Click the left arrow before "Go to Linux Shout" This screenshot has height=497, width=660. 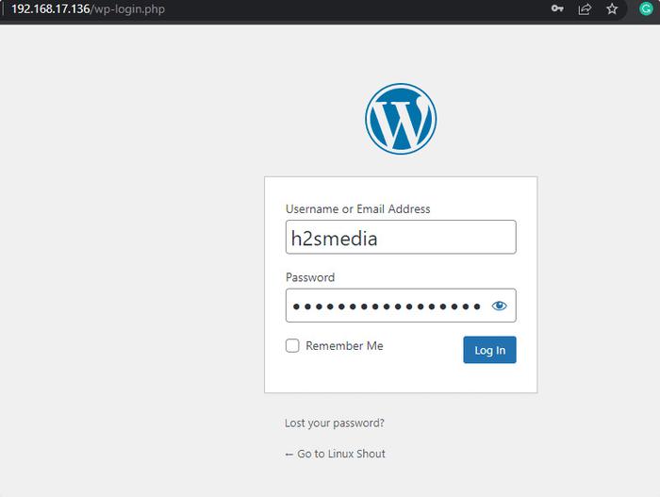(x=289, y=454)
